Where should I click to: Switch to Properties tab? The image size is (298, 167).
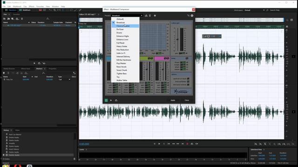coord(53,69)
